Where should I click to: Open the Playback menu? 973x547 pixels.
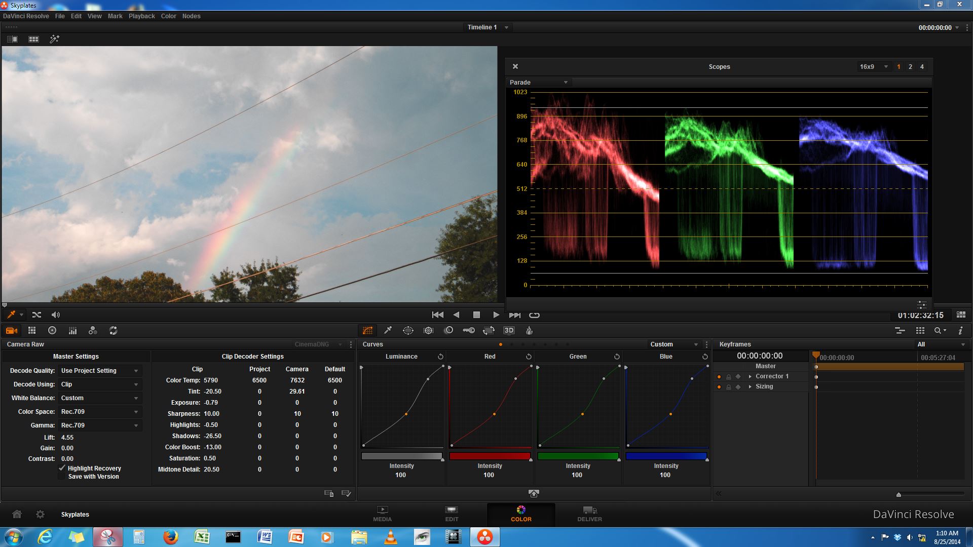click(x=141, y=16)
